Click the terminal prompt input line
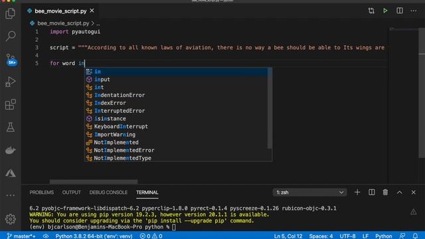This screenshot has width=425, height=239. click(x=102, y=227)
